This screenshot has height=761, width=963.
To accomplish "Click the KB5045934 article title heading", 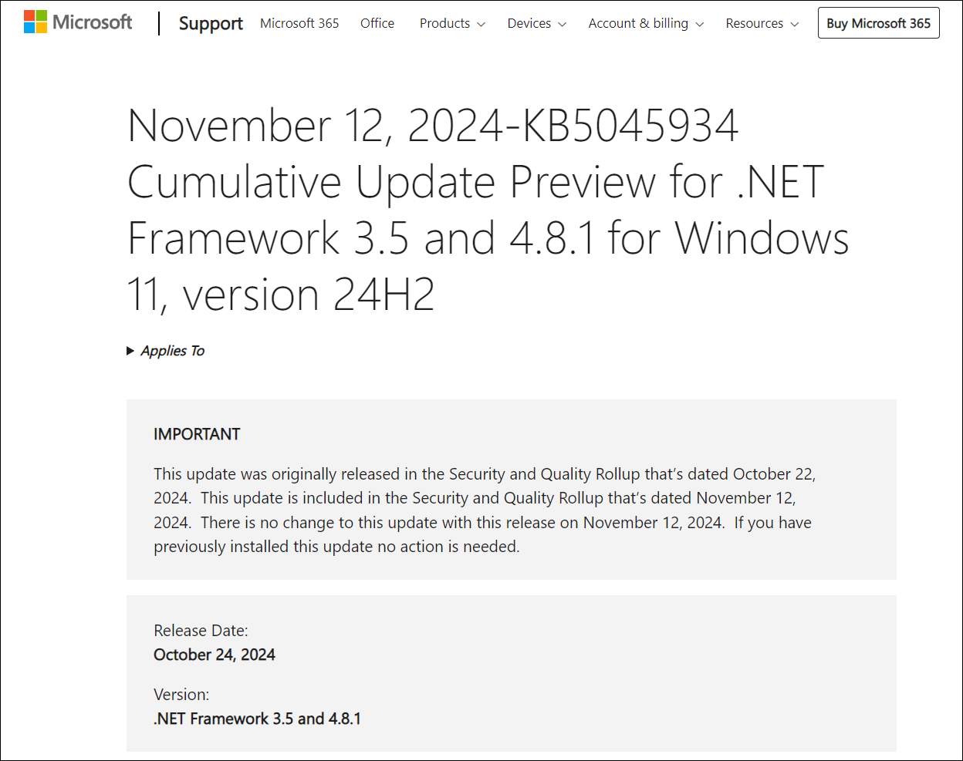I will tap(486, 210).
